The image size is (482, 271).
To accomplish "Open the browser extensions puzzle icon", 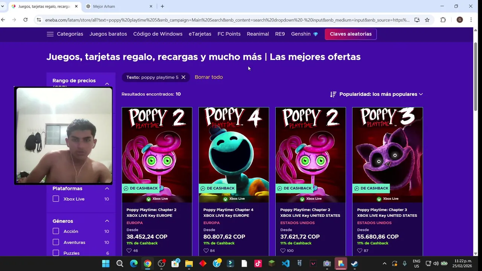I will coord(443,20).
